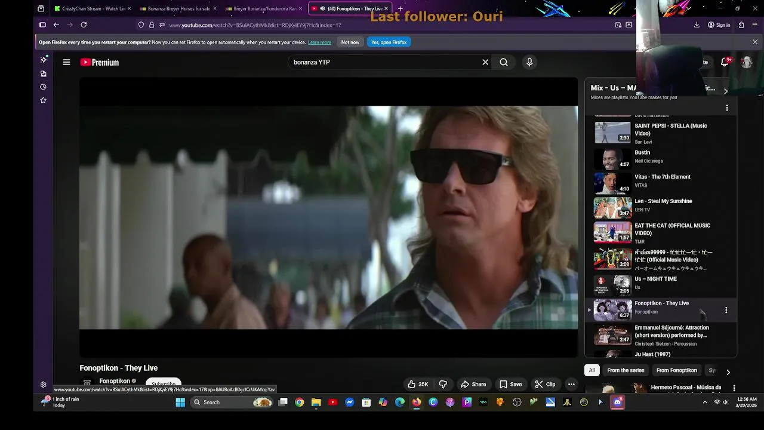Open the Fonoptikon channel name link
Screen dimensions: 764x430
click(115, 381)
